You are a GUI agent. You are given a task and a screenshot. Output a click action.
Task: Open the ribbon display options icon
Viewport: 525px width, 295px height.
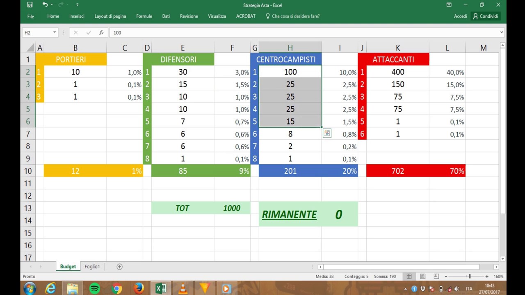coord(449,5)
